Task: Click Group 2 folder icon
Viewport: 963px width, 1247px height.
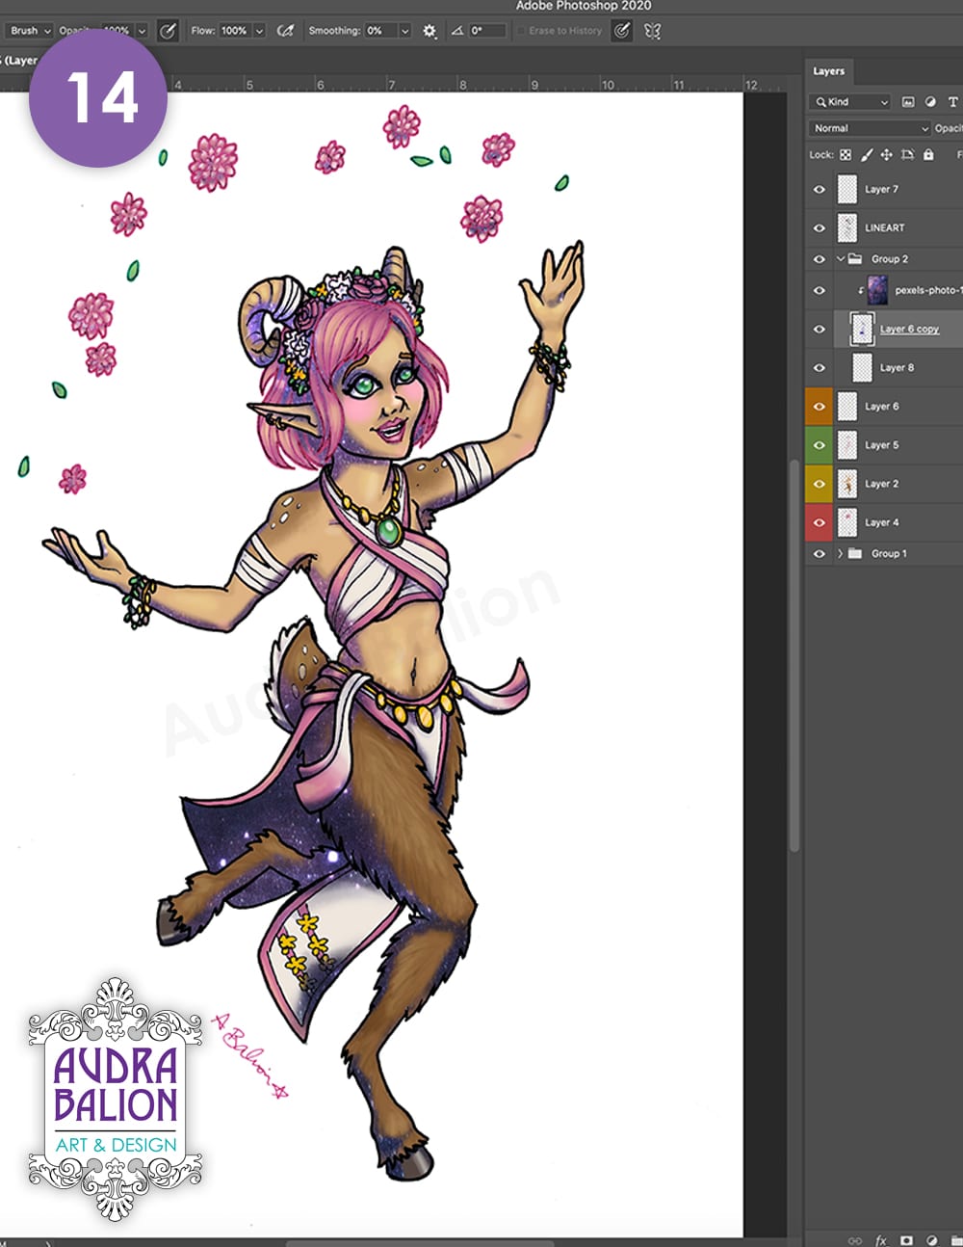Action: coord(855,258)
